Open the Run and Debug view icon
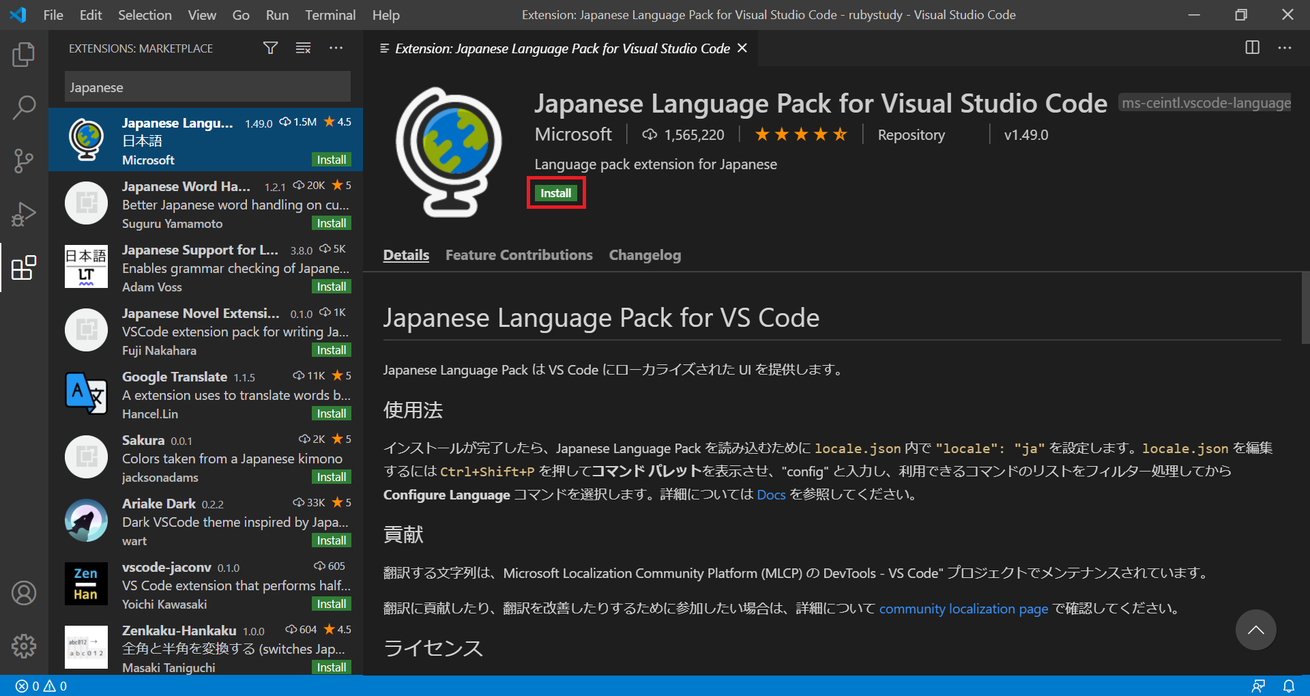 click(24, 214)
